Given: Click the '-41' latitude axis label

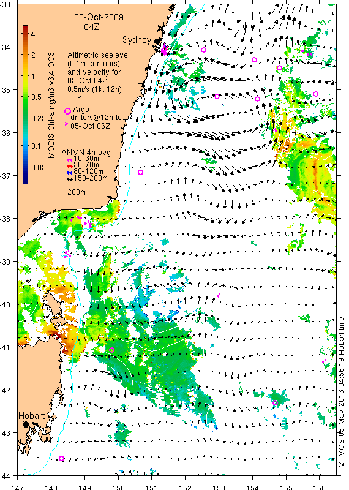Looking at the screenshot, I should click(x=5, y=347).
